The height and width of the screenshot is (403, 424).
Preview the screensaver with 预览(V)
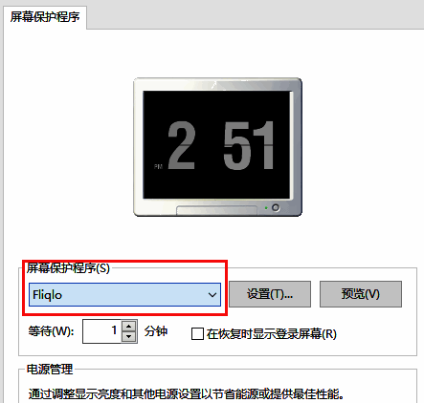[361, 294]
